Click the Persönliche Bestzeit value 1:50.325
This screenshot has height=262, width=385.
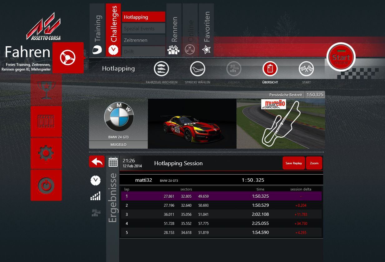(315, 95)
